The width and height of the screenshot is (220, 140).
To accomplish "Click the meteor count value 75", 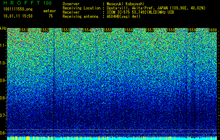I will [51, 16].
